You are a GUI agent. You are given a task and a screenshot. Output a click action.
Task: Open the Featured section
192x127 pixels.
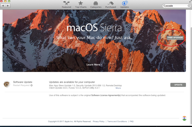point(66,4)
